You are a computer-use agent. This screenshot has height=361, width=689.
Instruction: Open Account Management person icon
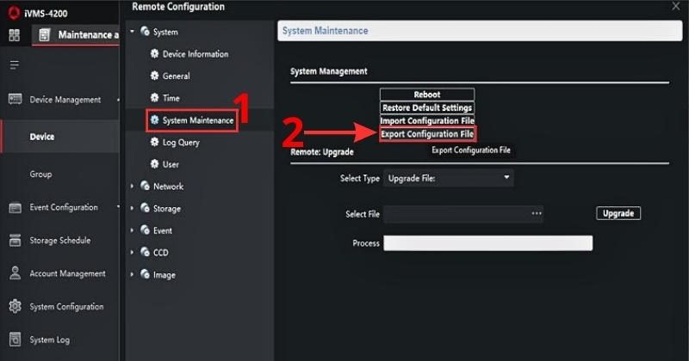coord(15,272)
